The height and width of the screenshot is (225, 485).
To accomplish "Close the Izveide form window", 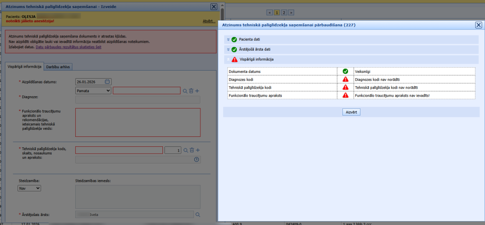I will point(214,7).
